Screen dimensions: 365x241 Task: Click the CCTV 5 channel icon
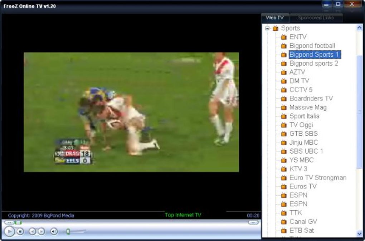coord(284,90)
